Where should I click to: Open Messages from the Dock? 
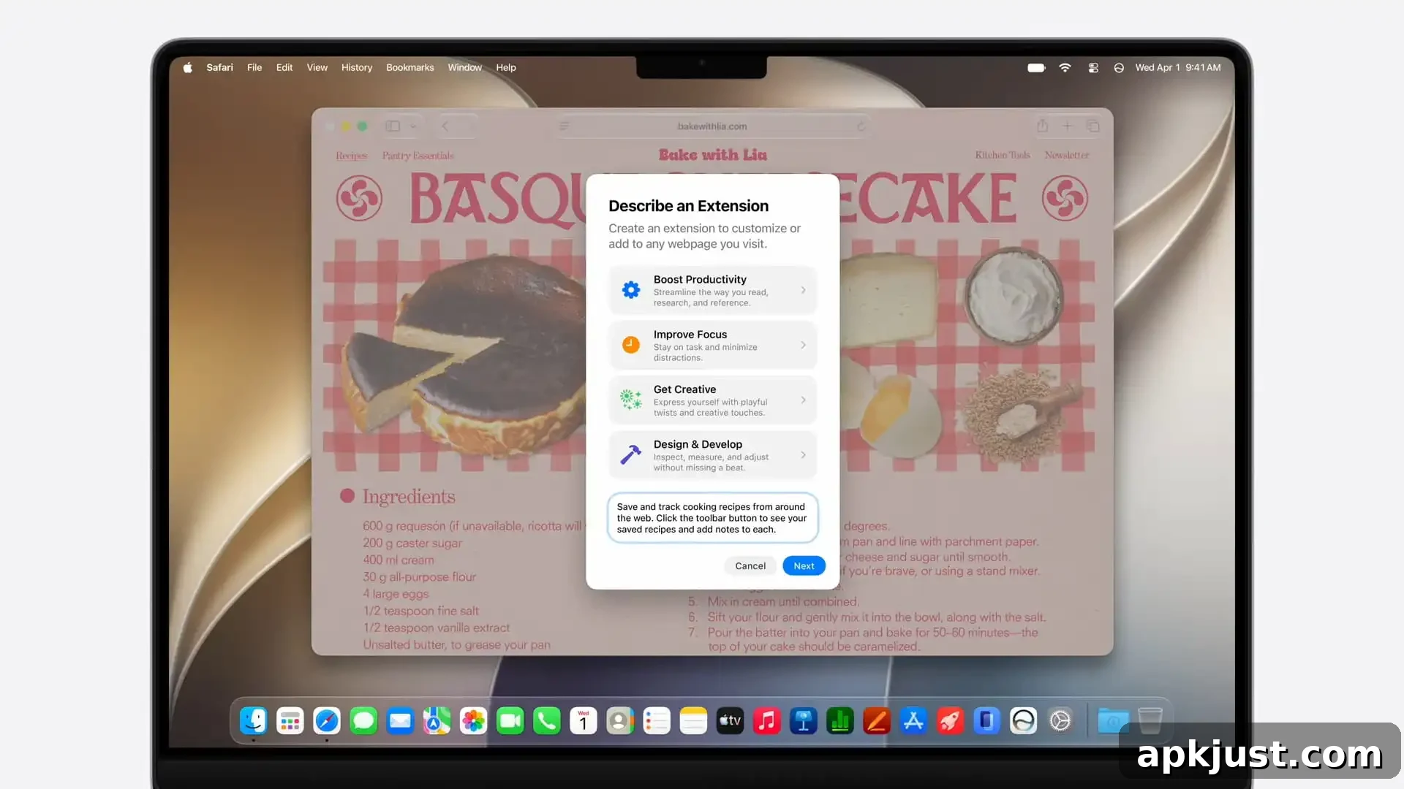point(363,721)
